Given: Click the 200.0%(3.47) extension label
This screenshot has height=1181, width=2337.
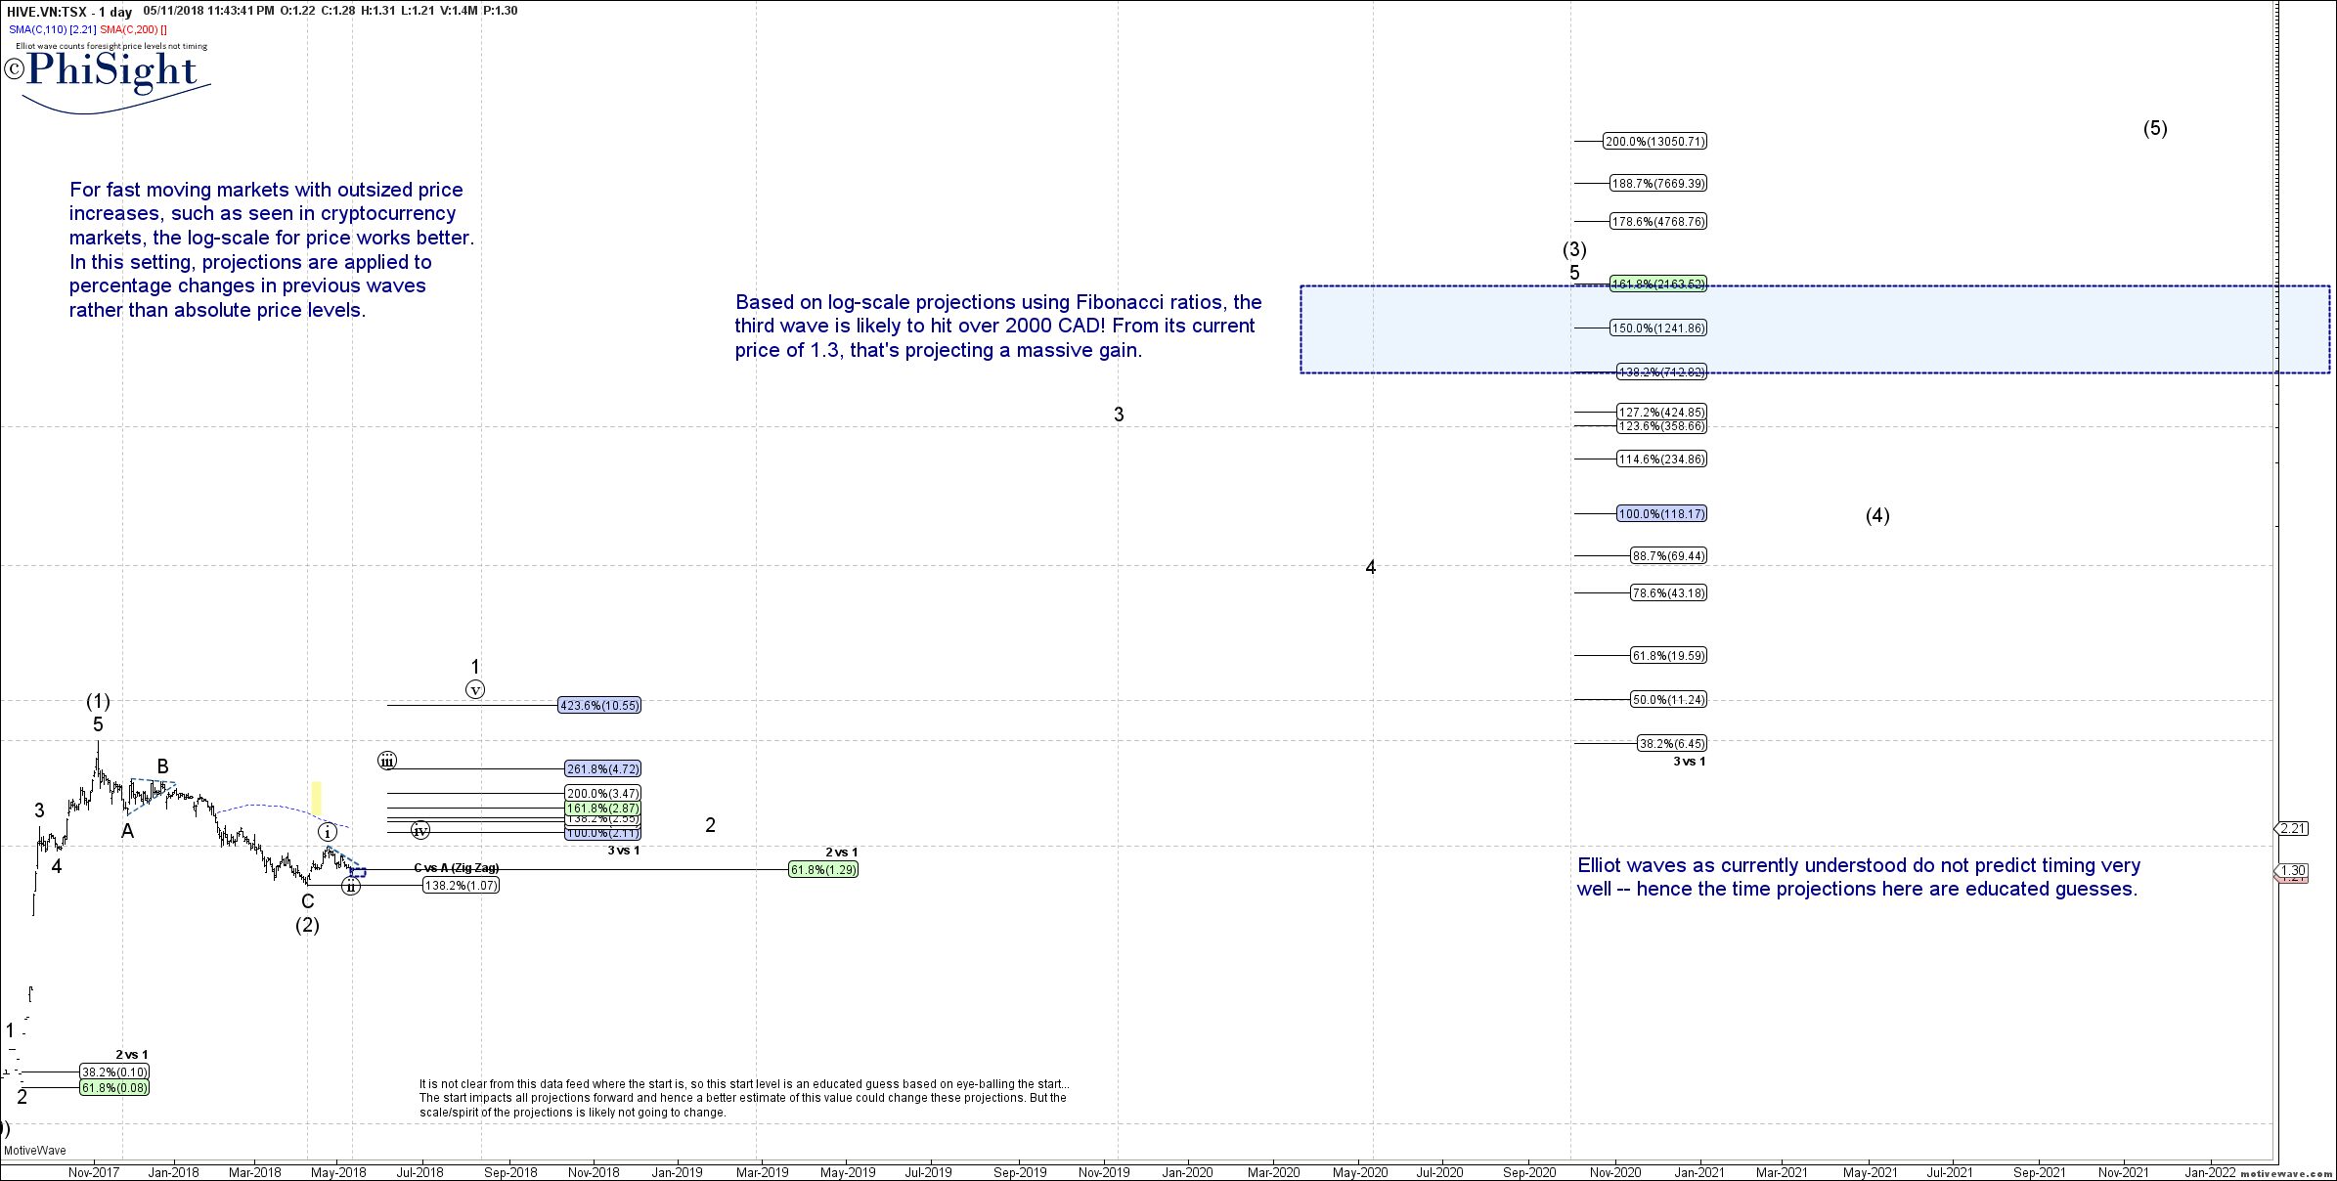Looking at the screenshot, I should click(603, 794).
